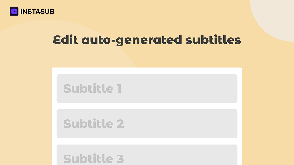Focus the Subtitle 1 input field
Screen dimensions: 294x165
point(147,89)
